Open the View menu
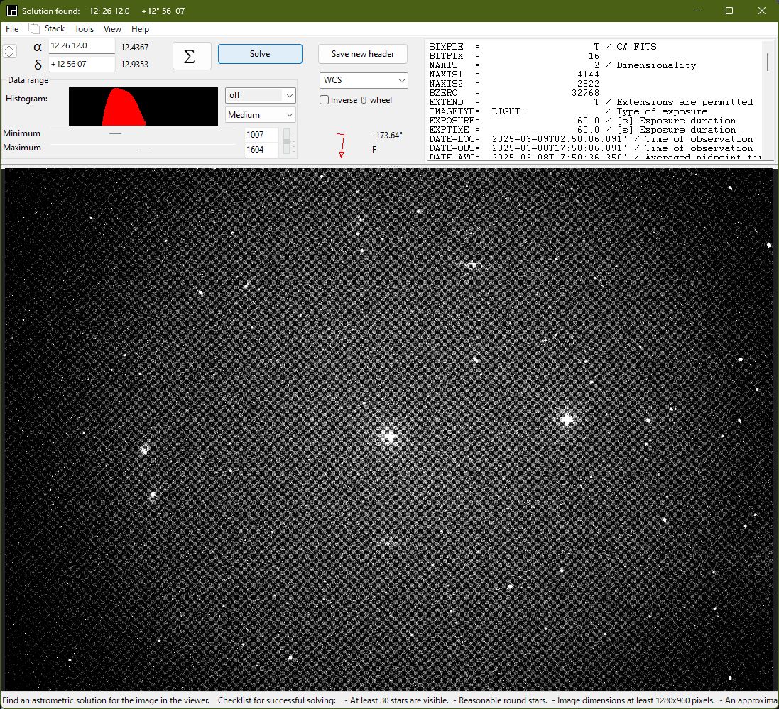 coord(112,29)
